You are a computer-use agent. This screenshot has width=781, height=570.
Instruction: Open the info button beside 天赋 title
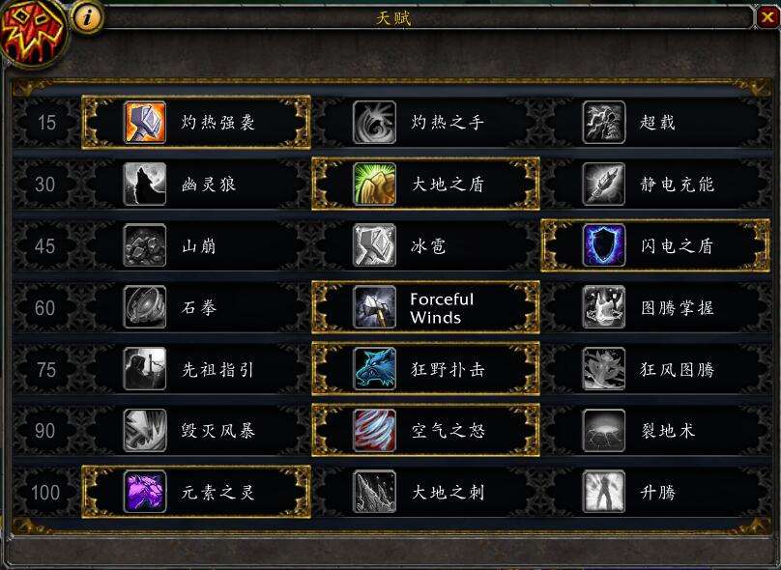pyautogui.click(x=88, y=18)
